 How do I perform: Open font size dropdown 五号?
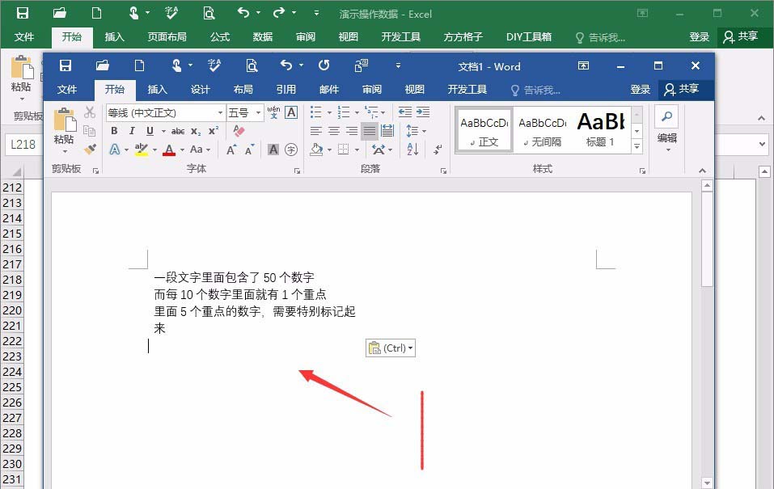(x=258, y=113)
